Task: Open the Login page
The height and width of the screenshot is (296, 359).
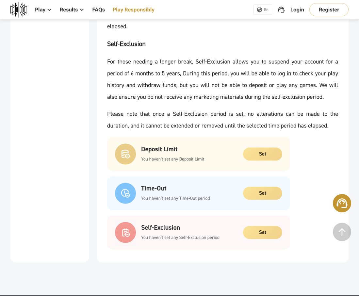Action: click(x=297, y=9)
